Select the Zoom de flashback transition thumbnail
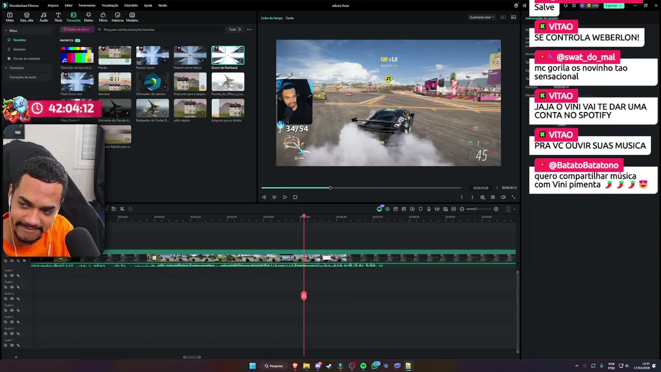661x372 pixels. click(228, 56)
